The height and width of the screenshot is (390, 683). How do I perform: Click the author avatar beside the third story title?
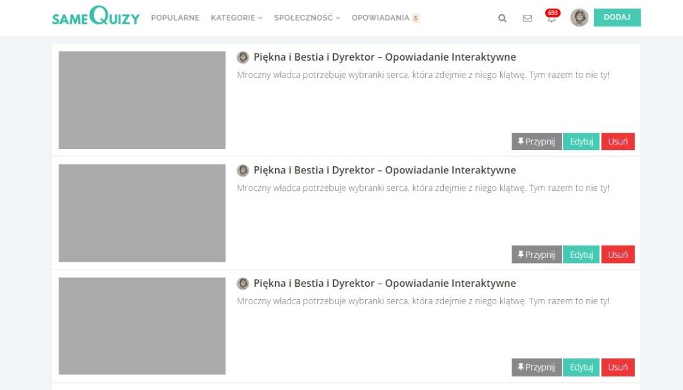point(243,283)
